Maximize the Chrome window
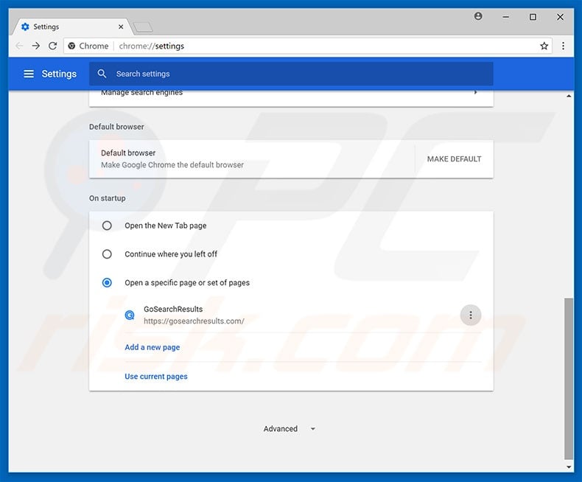The image size is (582, 482). click(533, 17)
